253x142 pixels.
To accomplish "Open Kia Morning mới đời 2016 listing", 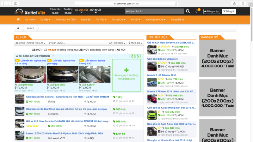I will point(172,108).
